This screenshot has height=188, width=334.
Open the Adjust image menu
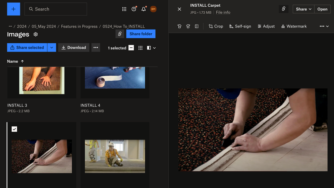click(266, 26)
